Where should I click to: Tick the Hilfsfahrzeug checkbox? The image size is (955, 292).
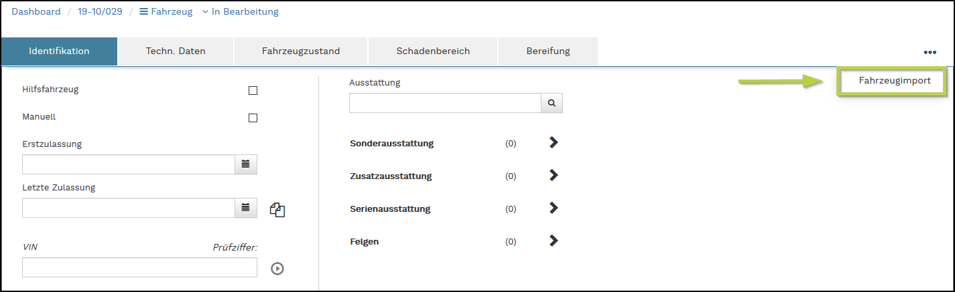[253, 91]
